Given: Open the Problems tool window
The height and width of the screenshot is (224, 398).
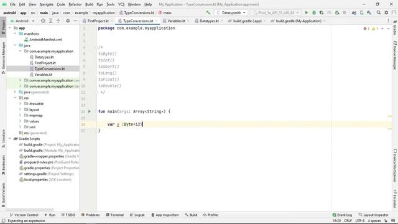Looking at the screenshot, I should tap(90, 215).
